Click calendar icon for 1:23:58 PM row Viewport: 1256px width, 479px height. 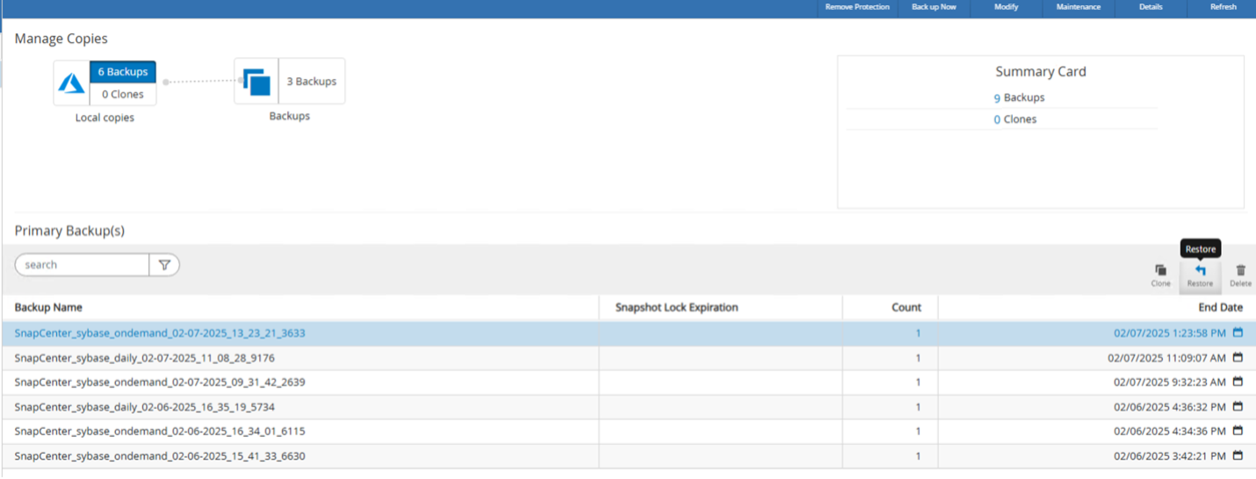point(1238,332)
